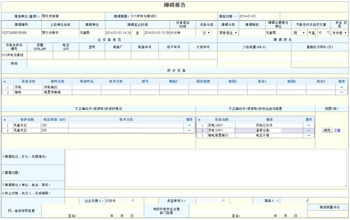
Task: Click the 障碍简题 input field
Action: point(144,16)
